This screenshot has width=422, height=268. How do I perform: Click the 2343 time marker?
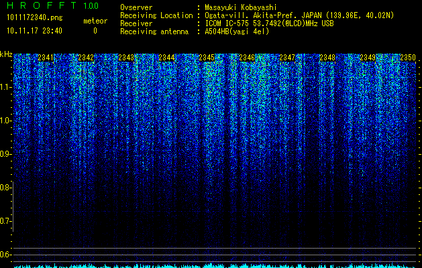(126, 58)
